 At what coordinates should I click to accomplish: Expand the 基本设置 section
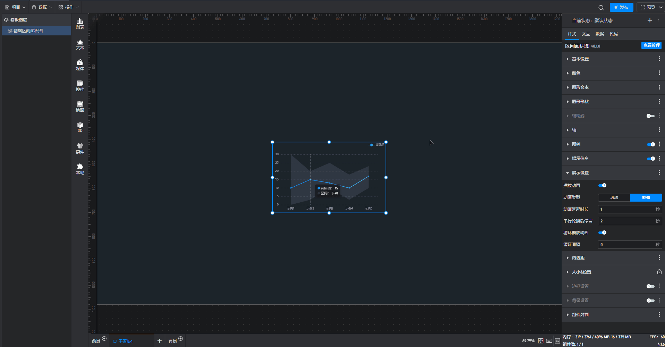click(580, 59)
